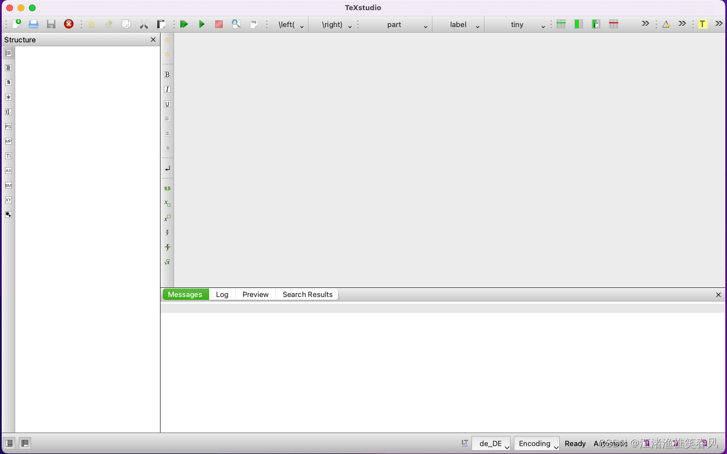Stop the running compilation
This screenshot has height=454, width=727.
pos(219,24)
